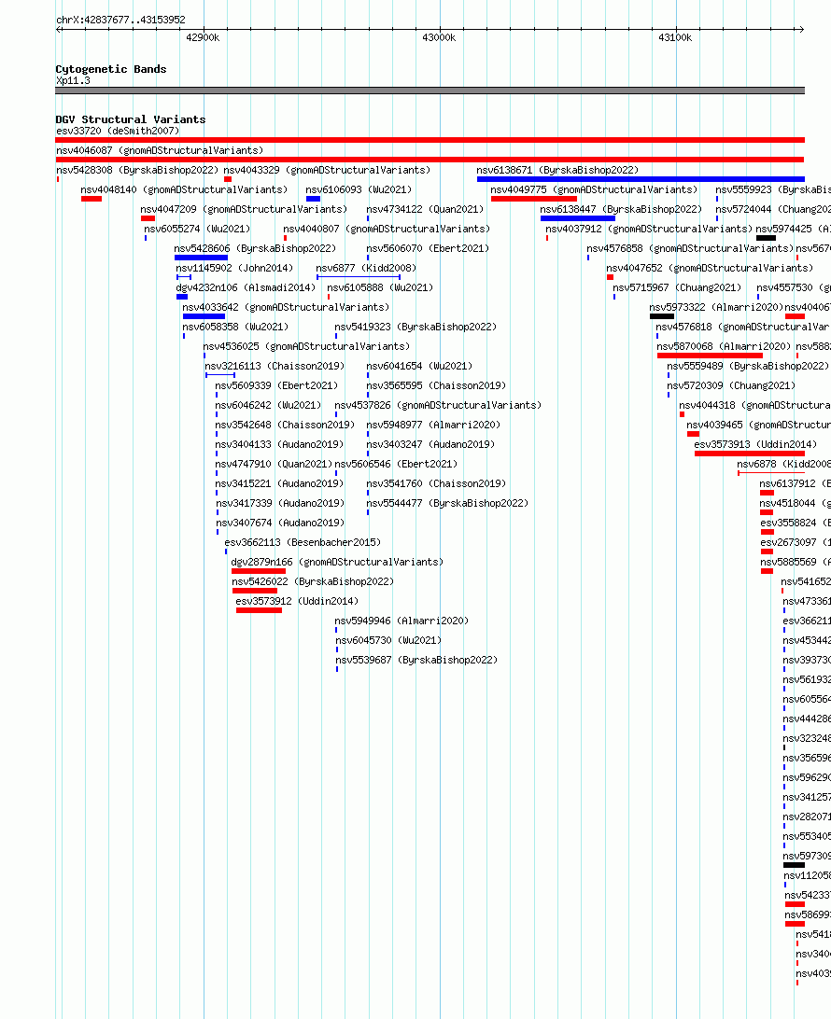Screen dimensions: 831x1019
Task: Open esv3573913 (Uddin2014) label
Action: point(755,444)
